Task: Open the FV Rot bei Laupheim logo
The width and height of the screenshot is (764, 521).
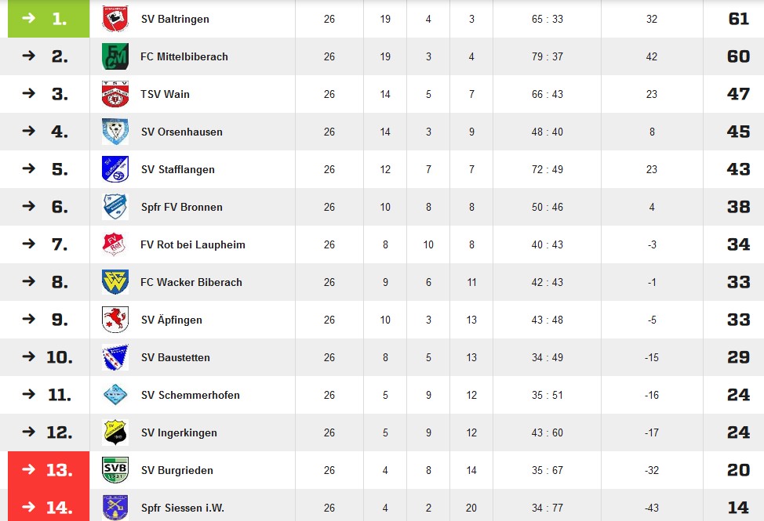Action: point(115,244)
